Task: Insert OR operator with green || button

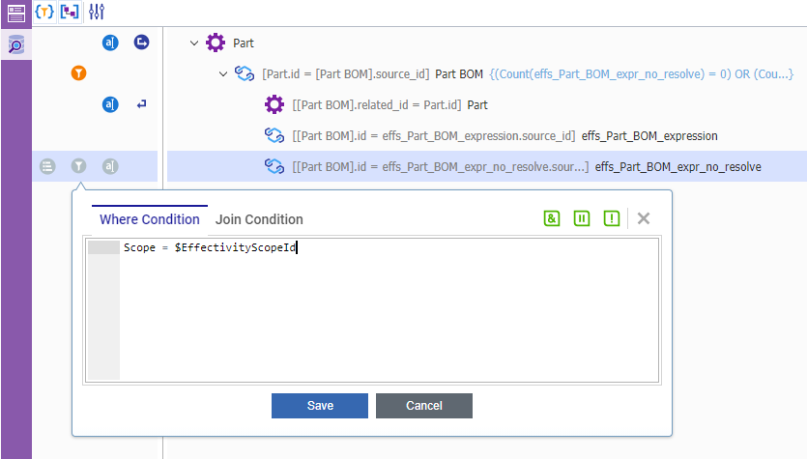Action: pos(582,218)
